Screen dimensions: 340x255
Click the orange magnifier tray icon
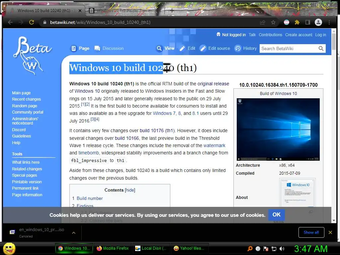click(x=250, y=249)
